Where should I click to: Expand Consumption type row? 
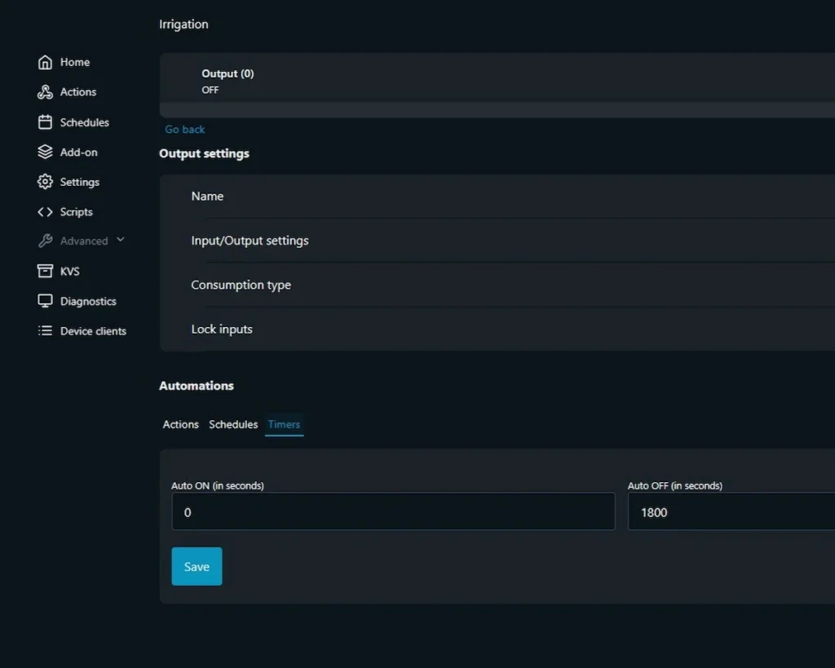pyautogui.click(x=497, y=285)
